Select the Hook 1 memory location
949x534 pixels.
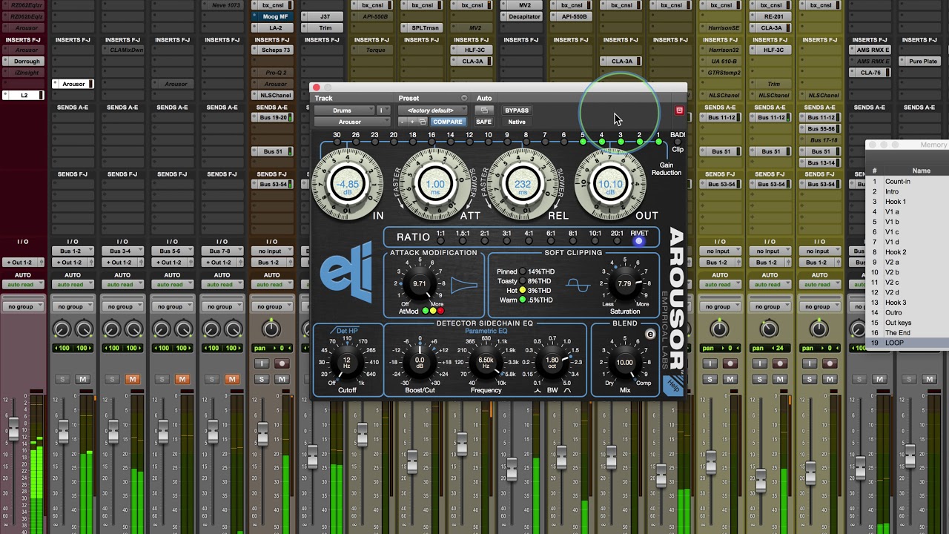click(908, 202)
